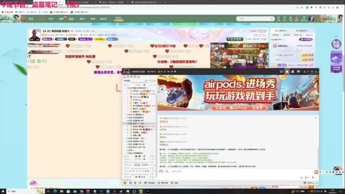Open the mixer sliders icon in YY bottom toolbar
Screen dimensions: 345x194
pyautogui.click(x=140, y=183)
